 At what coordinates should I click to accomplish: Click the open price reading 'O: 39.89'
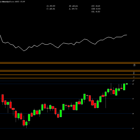51,6
